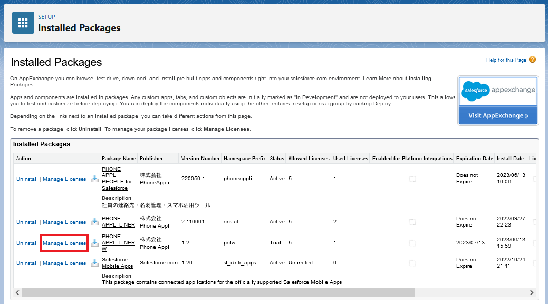Screen dimensions: 548x304
Task: Uninstall Salesforce Mobile Apps package
Action: tap(27, 263)
